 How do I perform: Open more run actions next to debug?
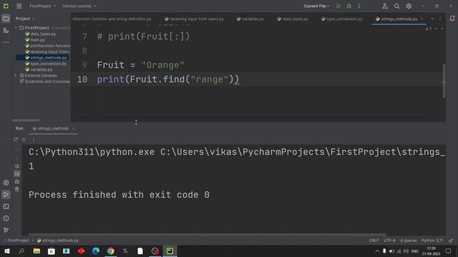pyautogui.click(x=359, y=6)
